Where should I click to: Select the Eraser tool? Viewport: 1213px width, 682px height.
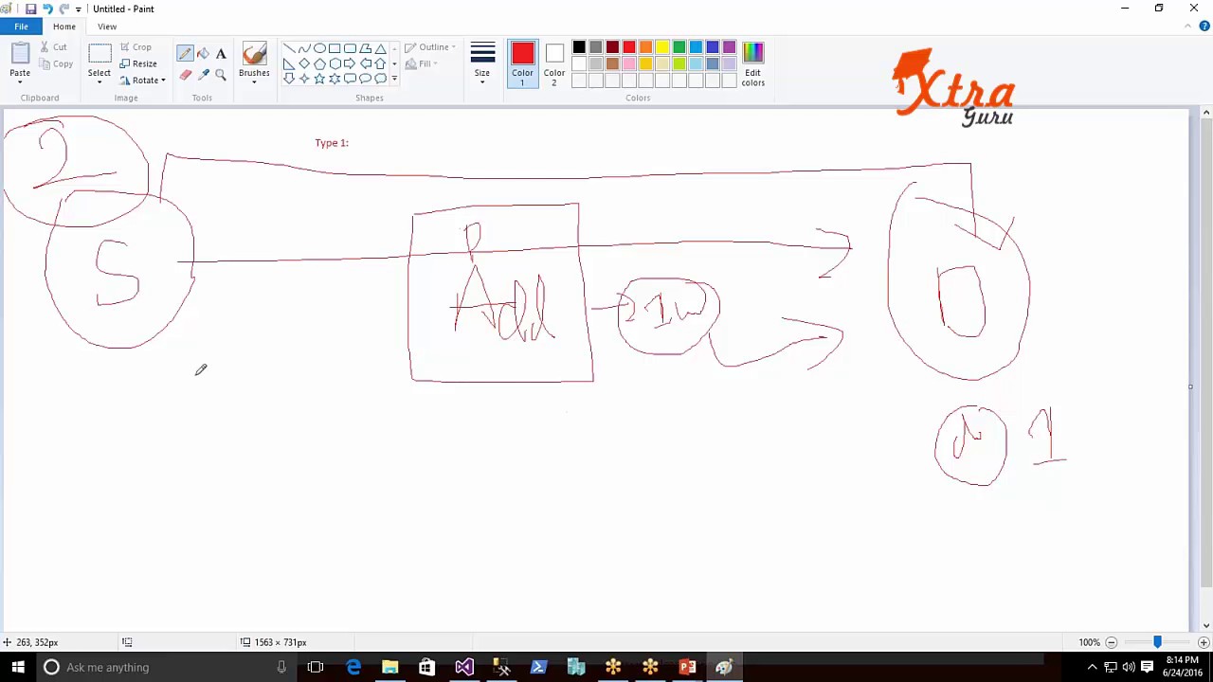click(185, 75)
